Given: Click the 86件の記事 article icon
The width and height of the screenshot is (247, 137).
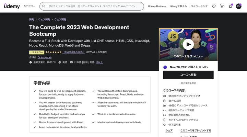Looking at the screenshot, I should (x=164, y=101).
